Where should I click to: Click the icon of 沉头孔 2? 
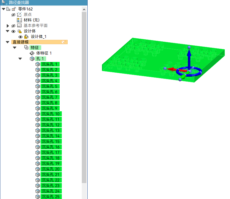coord(38,70)
